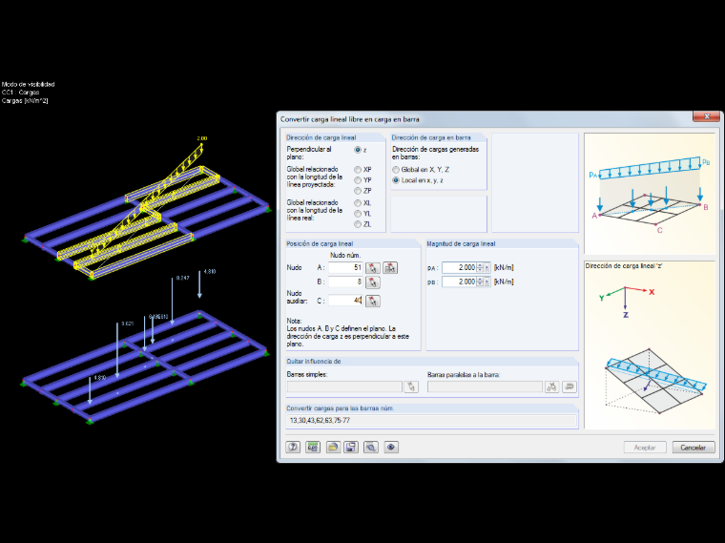
Task: Select perpendicular-to-plane z direction radio
Action: click(358, 150)
